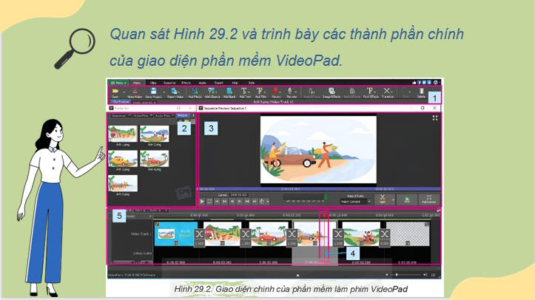Click the Add Objects icon
This screenshot has height=300, width=535.
(x=212, y=92)
